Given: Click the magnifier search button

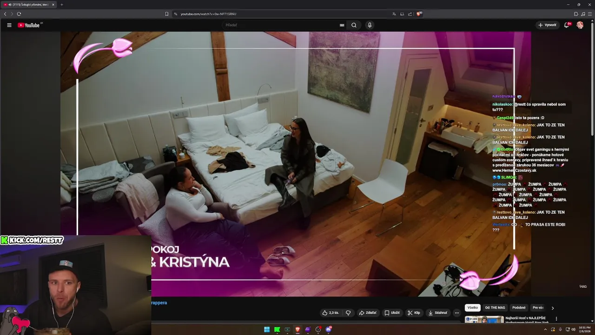Looking at the screenshot, I should click(x=354, y=25).
